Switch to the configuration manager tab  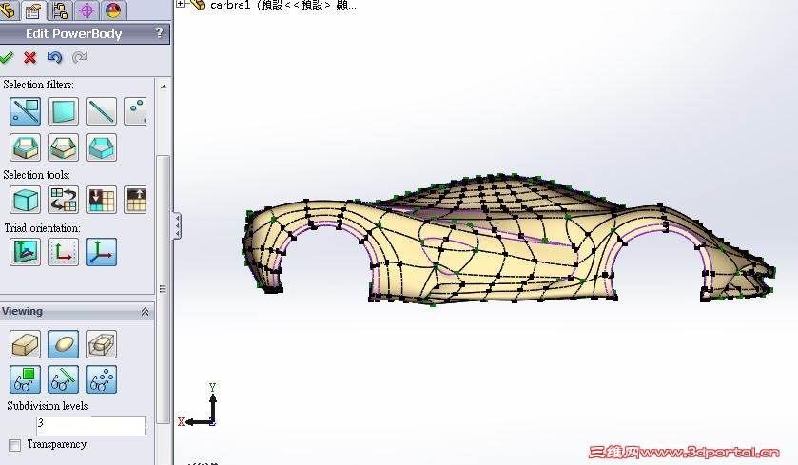(x=60, y=10)
